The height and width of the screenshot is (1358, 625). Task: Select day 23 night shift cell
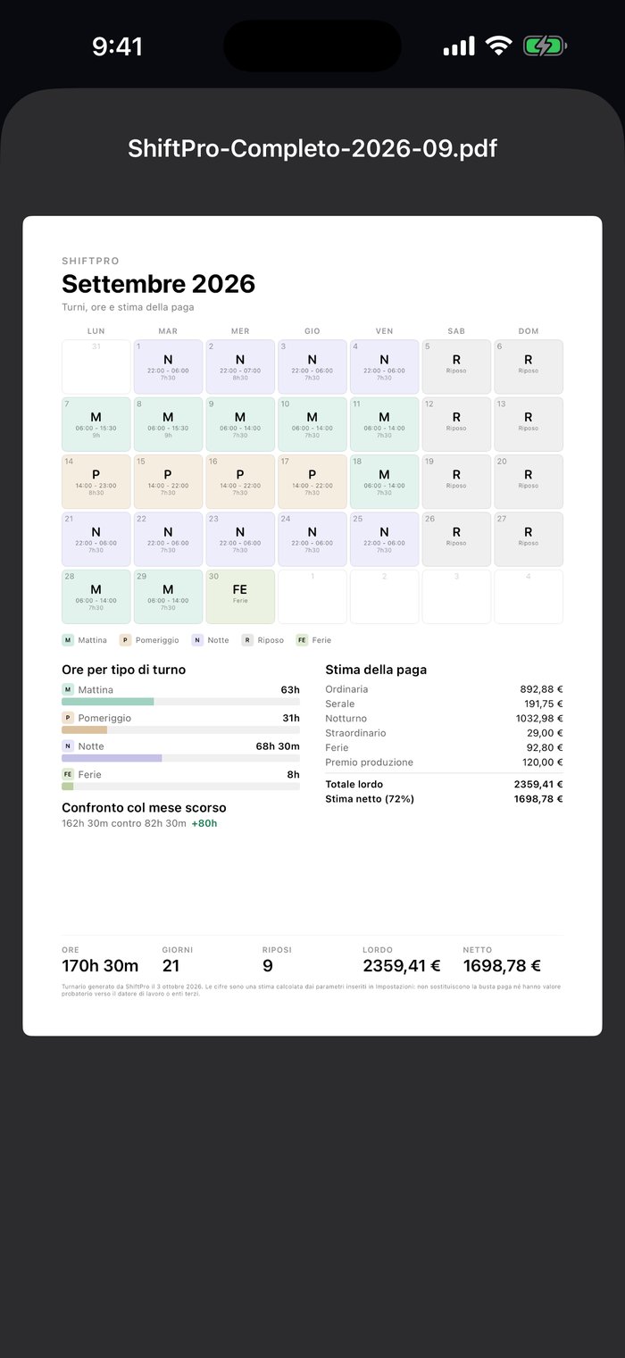coord(240,539)
